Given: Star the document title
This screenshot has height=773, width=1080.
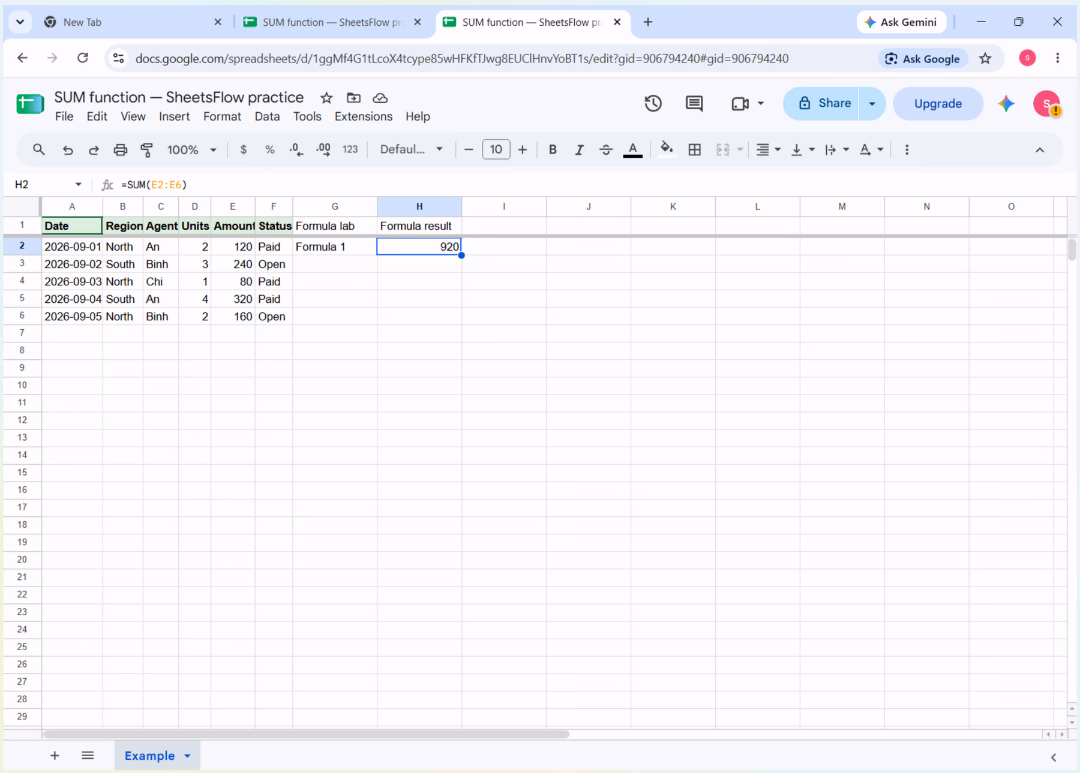Looking at the screenshot, I should (x=326, y=98).
